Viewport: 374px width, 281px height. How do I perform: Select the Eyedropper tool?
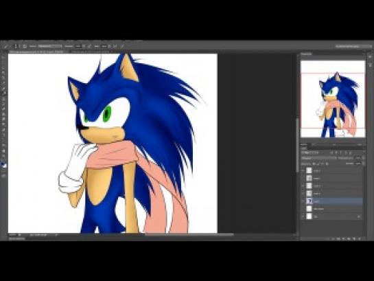[4, 83]
